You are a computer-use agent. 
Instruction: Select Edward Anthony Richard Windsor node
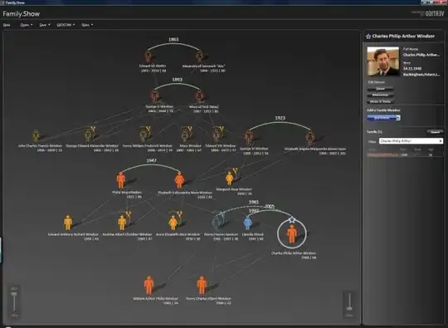[x=68, y=223]
